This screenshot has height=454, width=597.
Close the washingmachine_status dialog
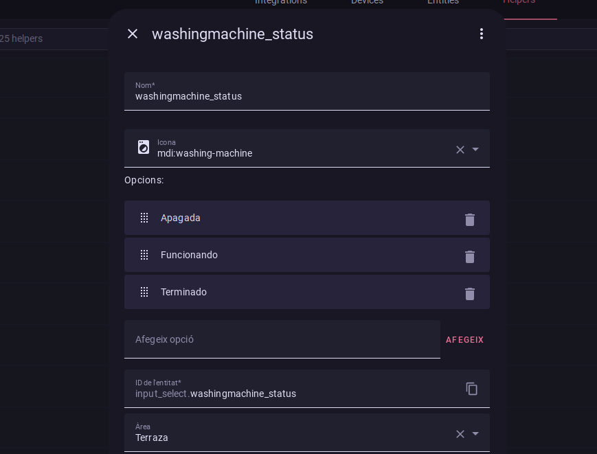coord(133,34)
